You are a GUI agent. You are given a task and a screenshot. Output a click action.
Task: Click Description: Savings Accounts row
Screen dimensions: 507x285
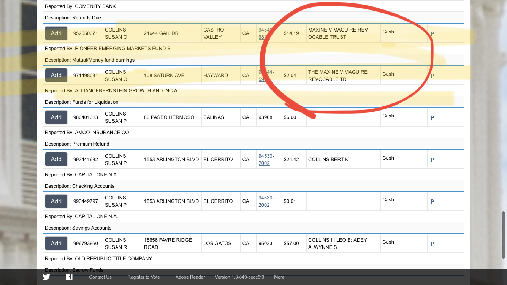(x=253, y=228)
